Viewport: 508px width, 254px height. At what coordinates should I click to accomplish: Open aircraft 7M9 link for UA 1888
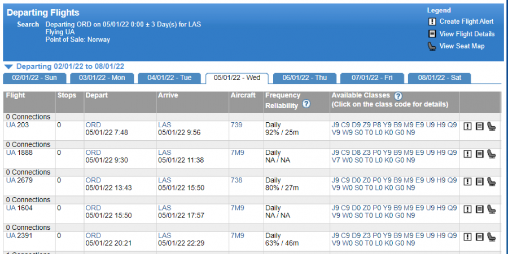(x=238, y=153)
